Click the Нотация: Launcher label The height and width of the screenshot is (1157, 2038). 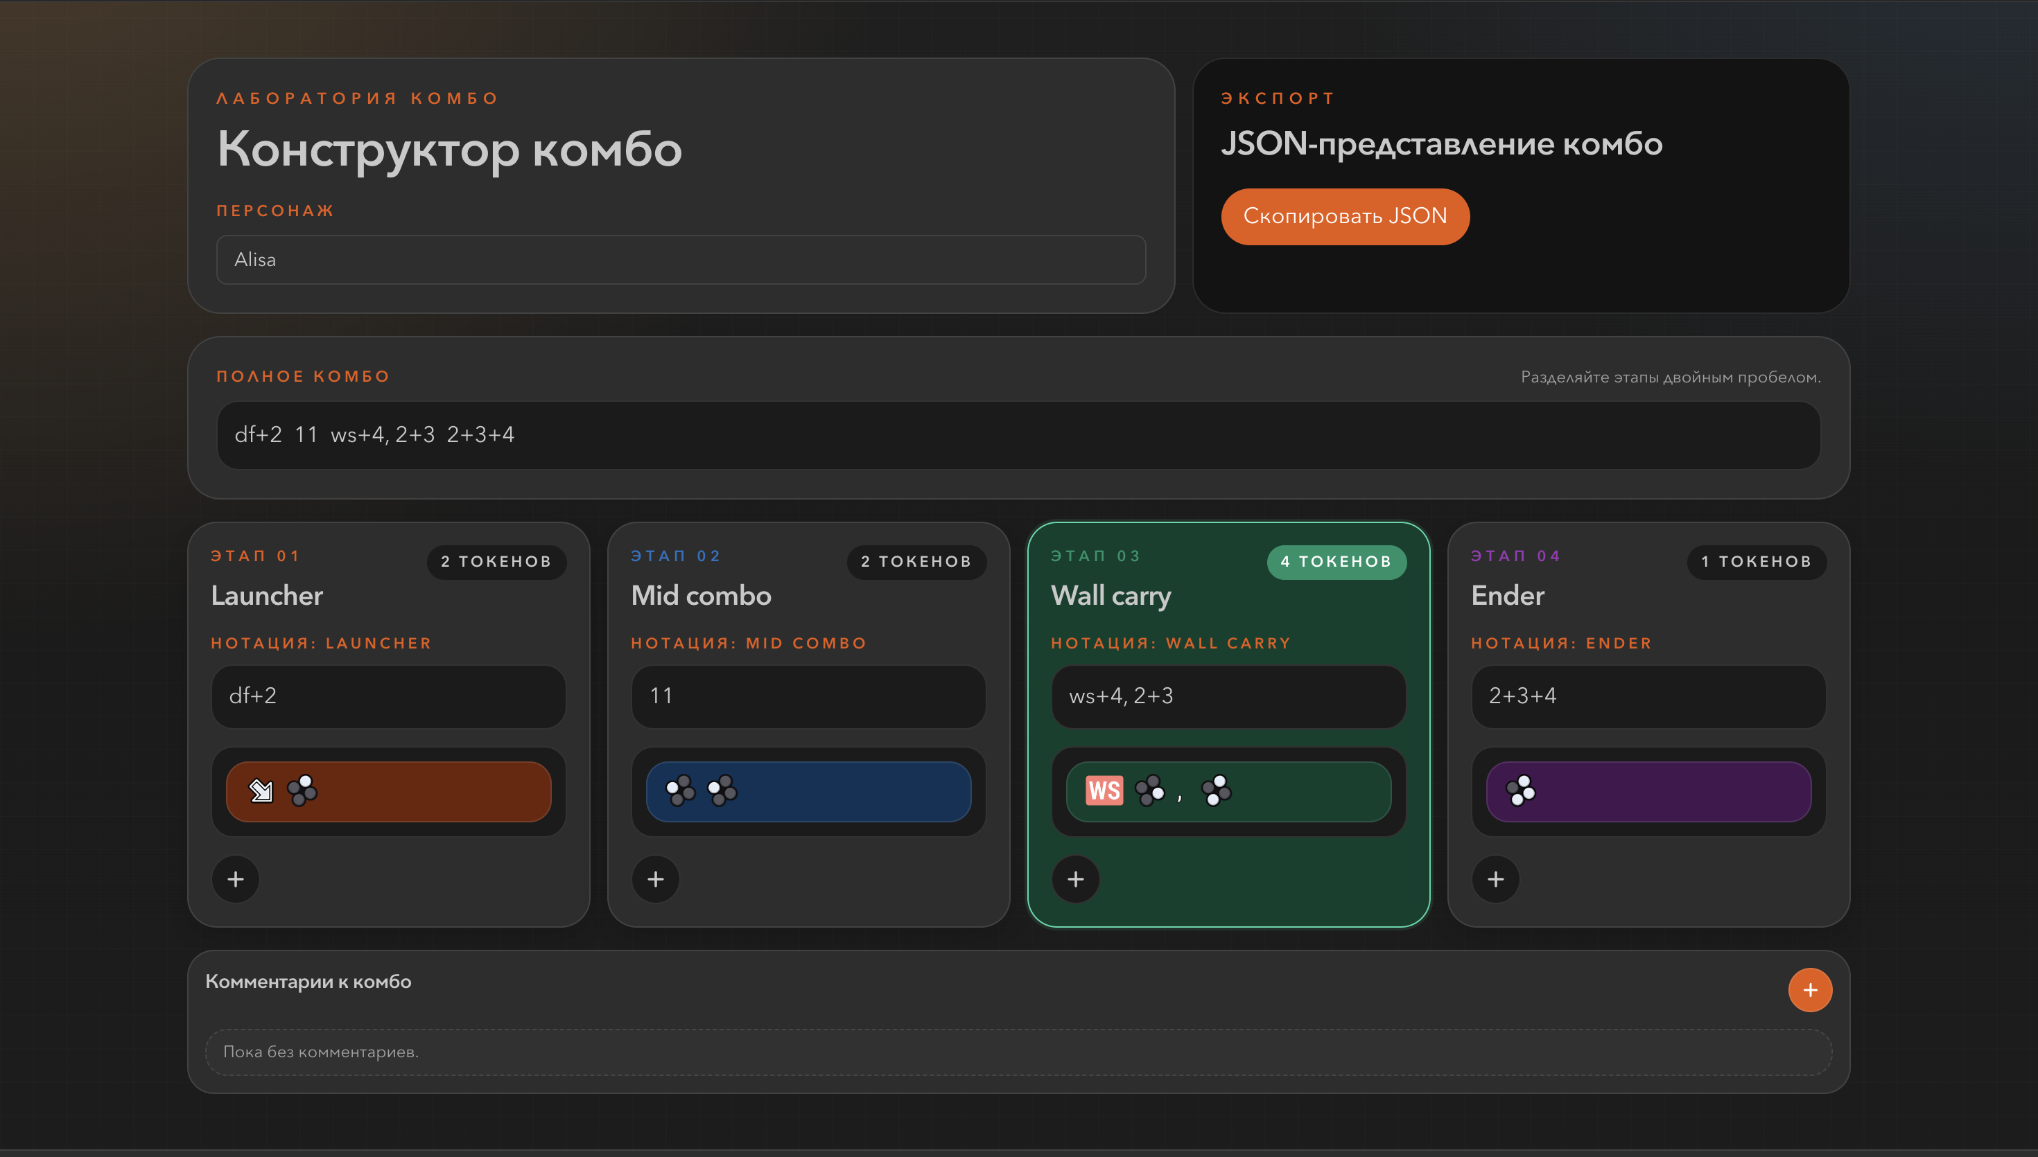coord(321,643)
